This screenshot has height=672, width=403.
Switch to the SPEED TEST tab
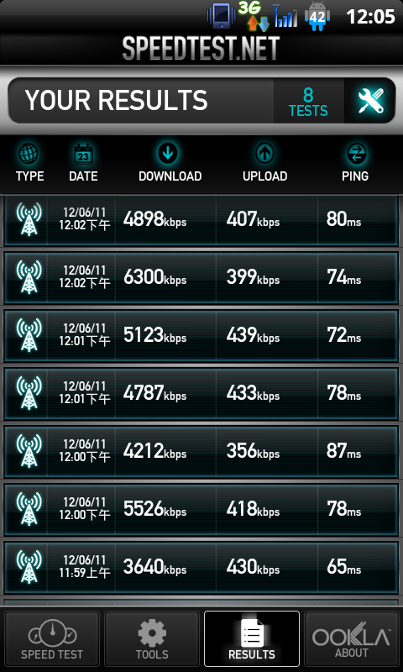coord(52,639)
